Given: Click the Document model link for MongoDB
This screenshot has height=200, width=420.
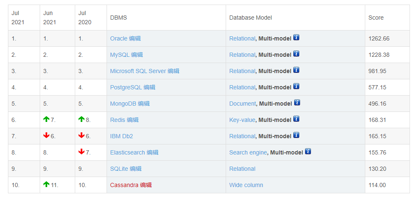Looking at the screenshot, I should pyautogui.click(x=243, y=104).
